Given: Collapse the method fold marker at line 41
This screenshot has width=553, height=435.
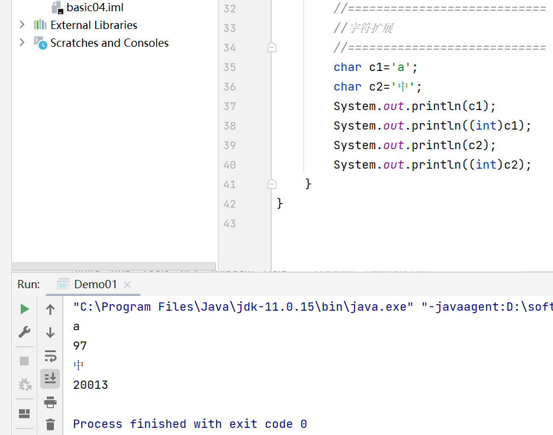Looking at the screenshot, I should 272,184.
